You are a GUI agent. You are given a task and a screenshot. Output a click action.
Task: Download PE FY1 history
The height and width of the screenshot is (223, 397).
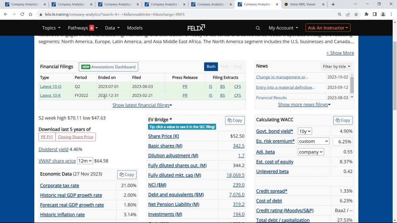click(47, 137)
